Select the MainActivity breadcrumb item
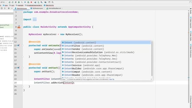This screenshot has width=192, height=108. tap(49, 5)
